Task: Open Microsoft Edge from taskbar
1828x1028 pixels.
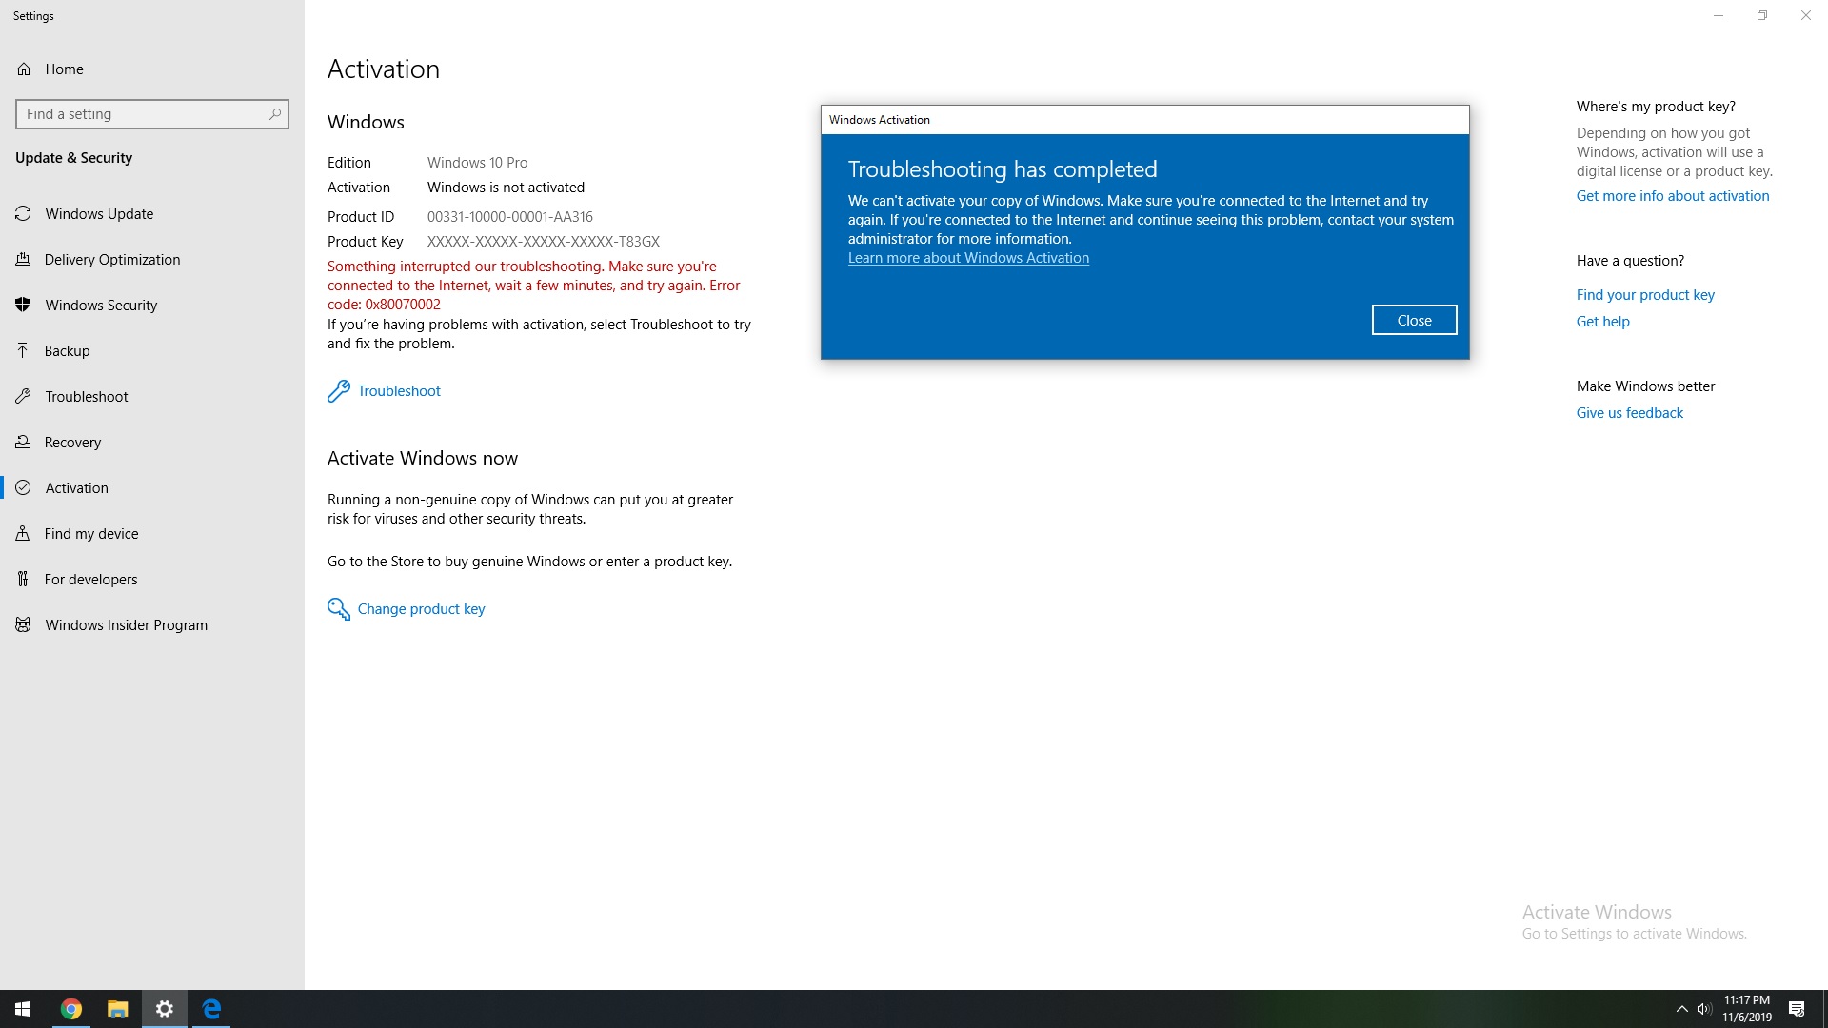Action: click(211, 1009)
